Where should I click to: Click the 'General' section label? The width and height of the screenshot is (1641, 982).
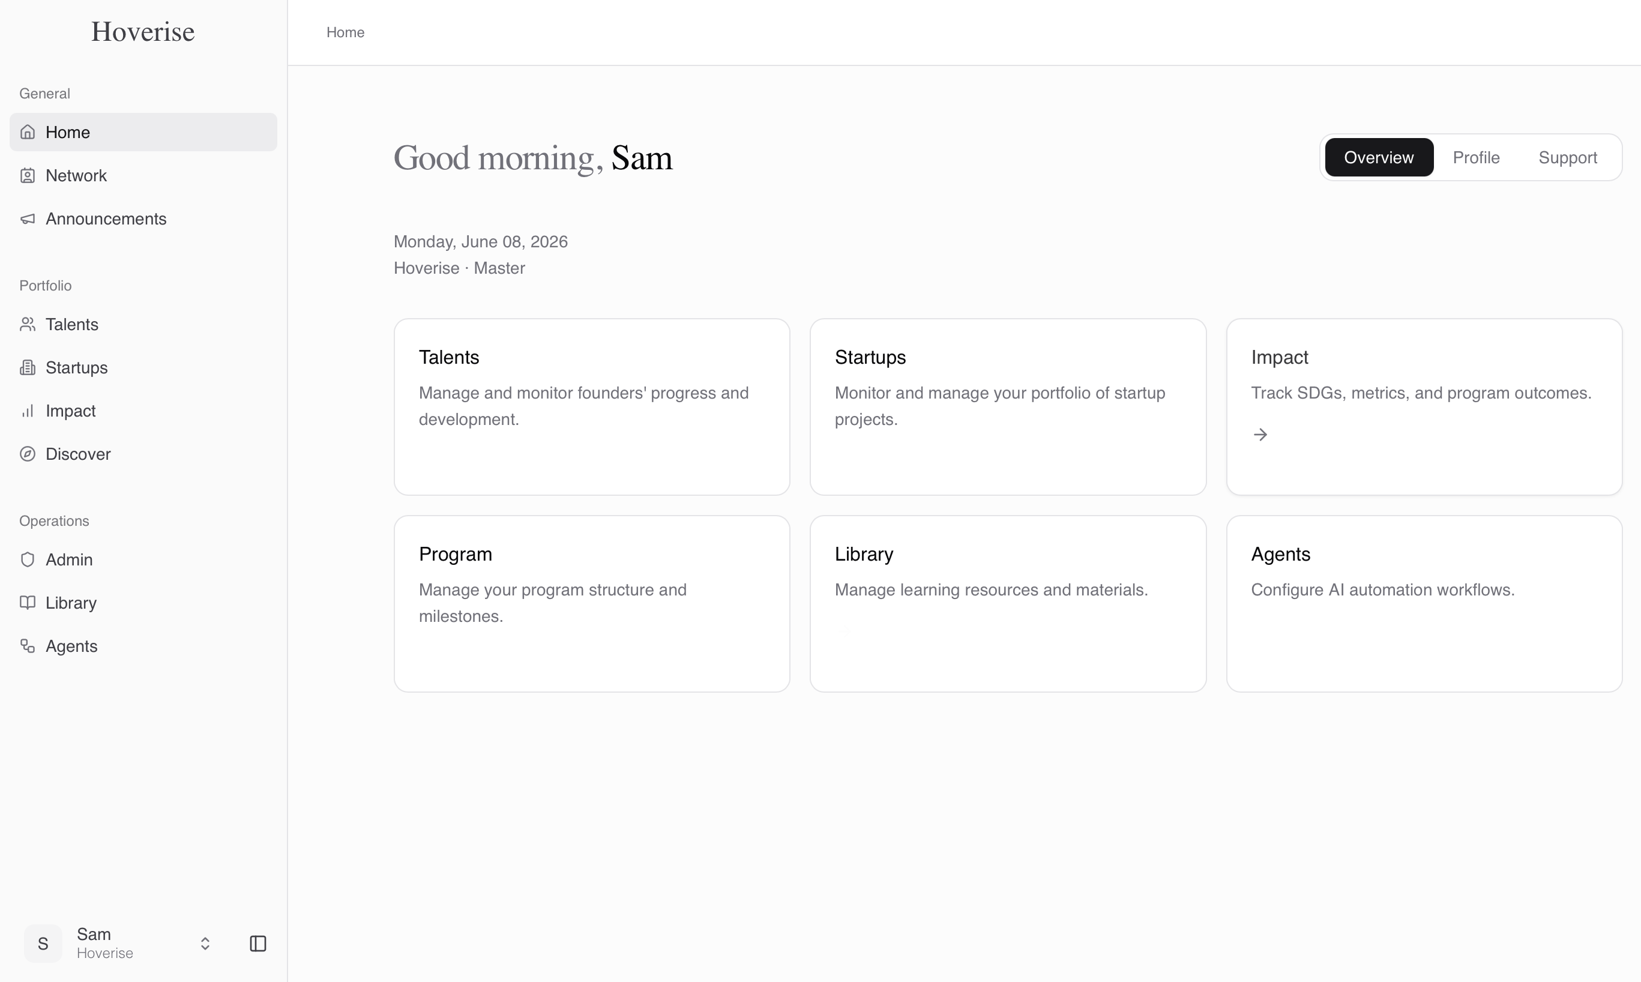[x=44, y=93]
